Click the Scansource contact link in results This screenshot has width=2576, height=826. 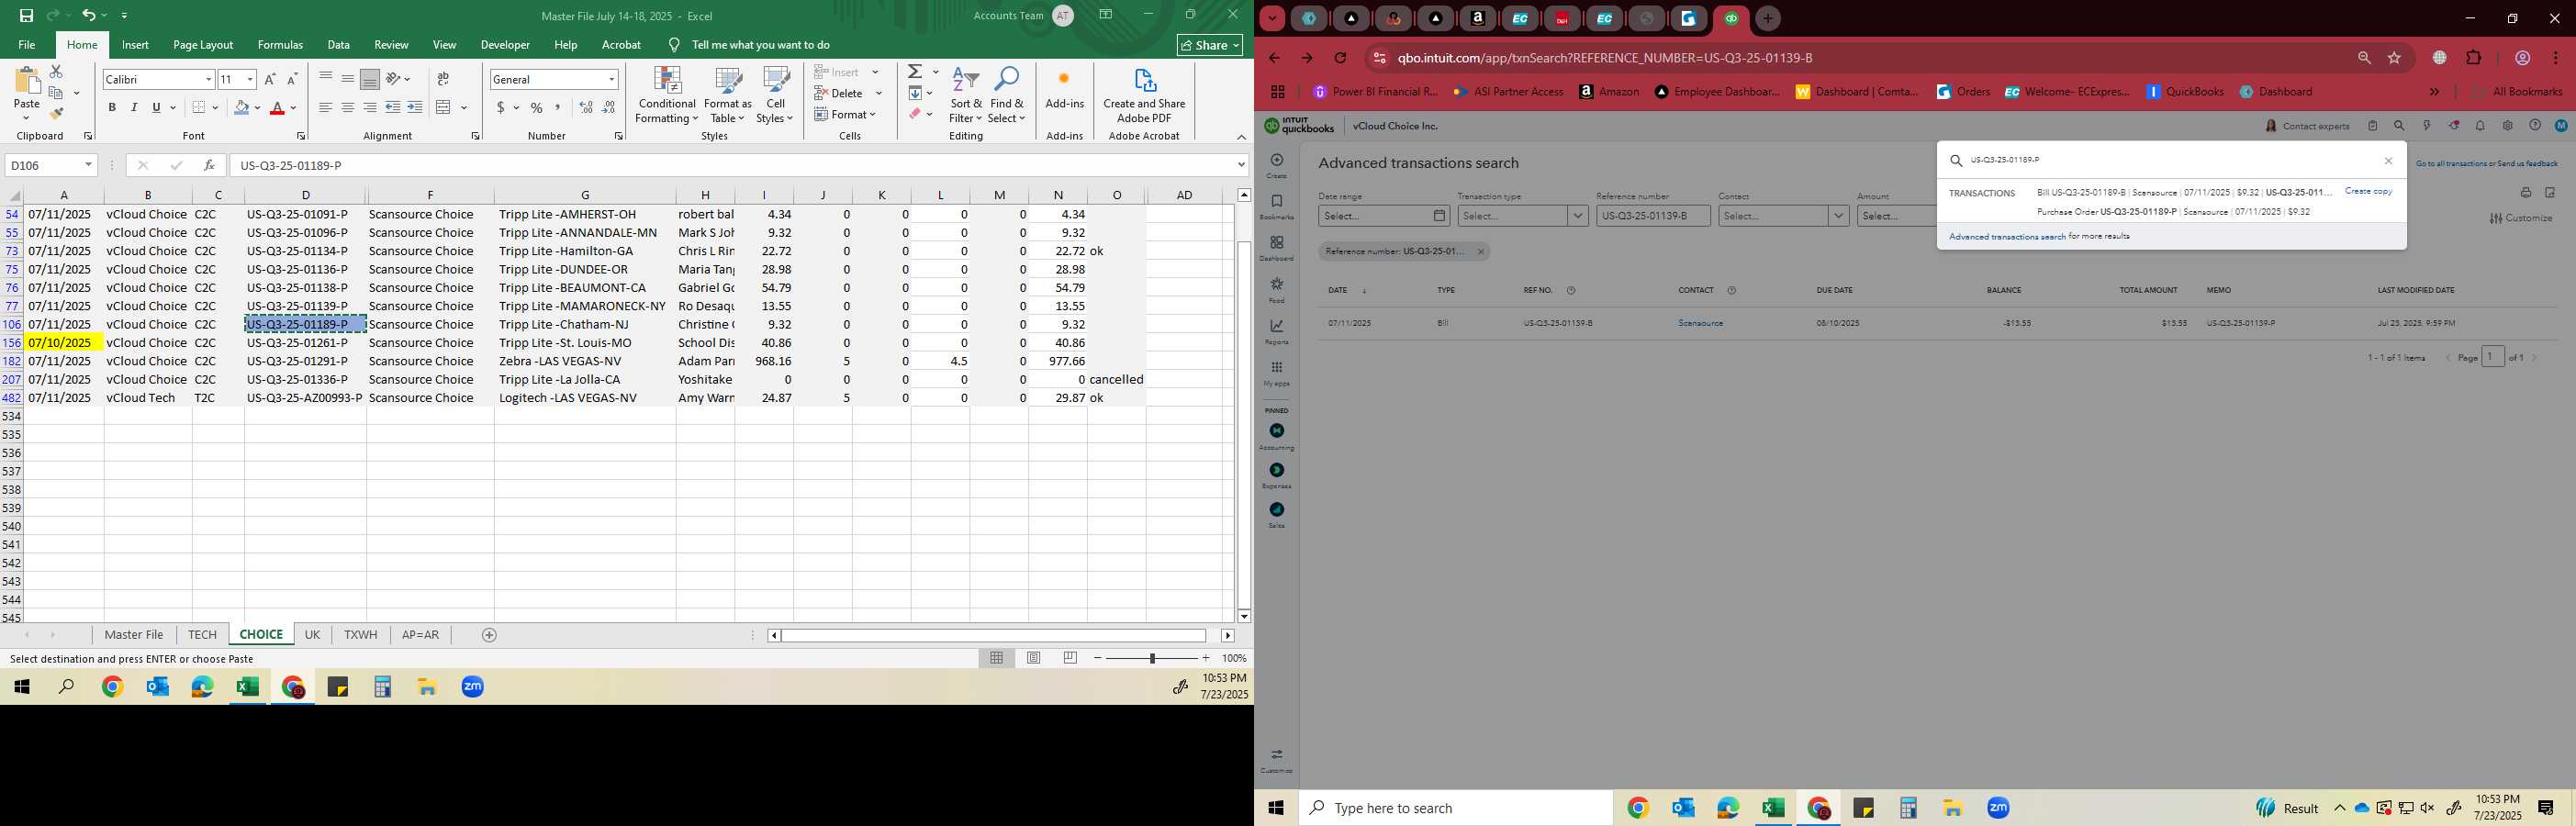pyautogui.click(x=1700, y=323)
